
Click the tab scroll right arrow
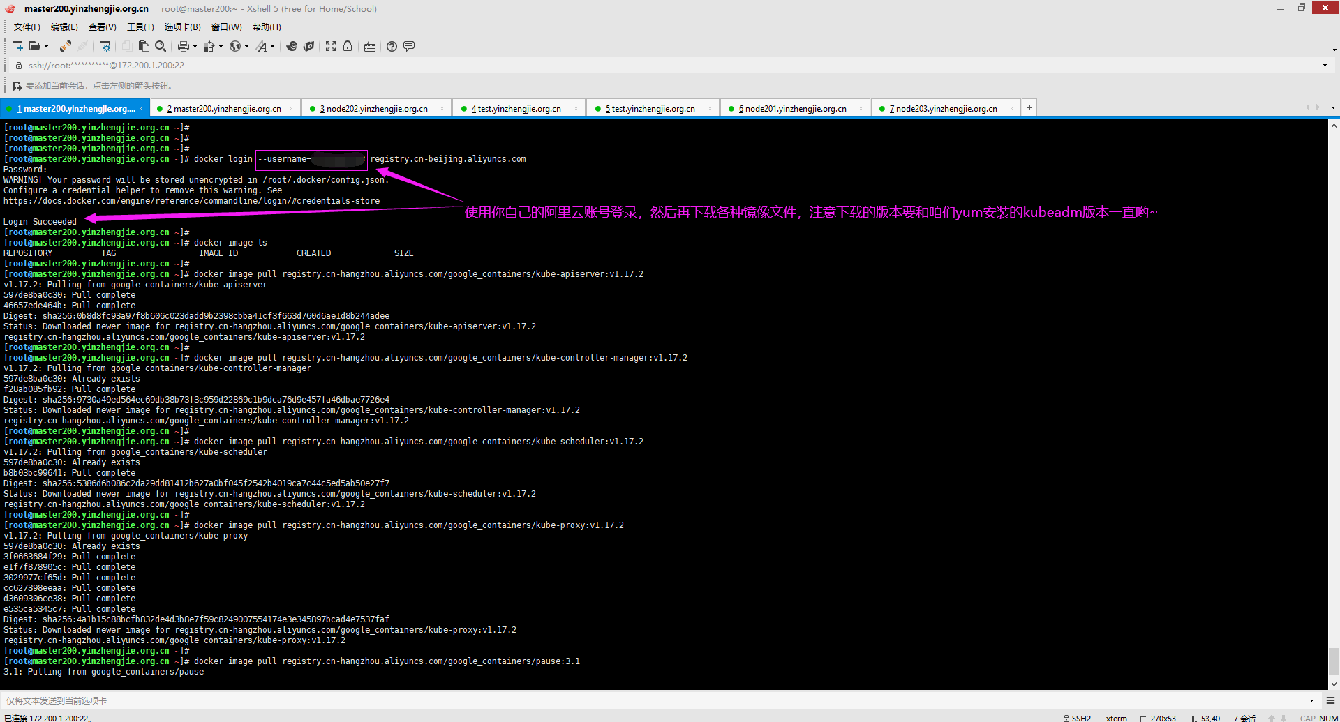[1318, 107]
